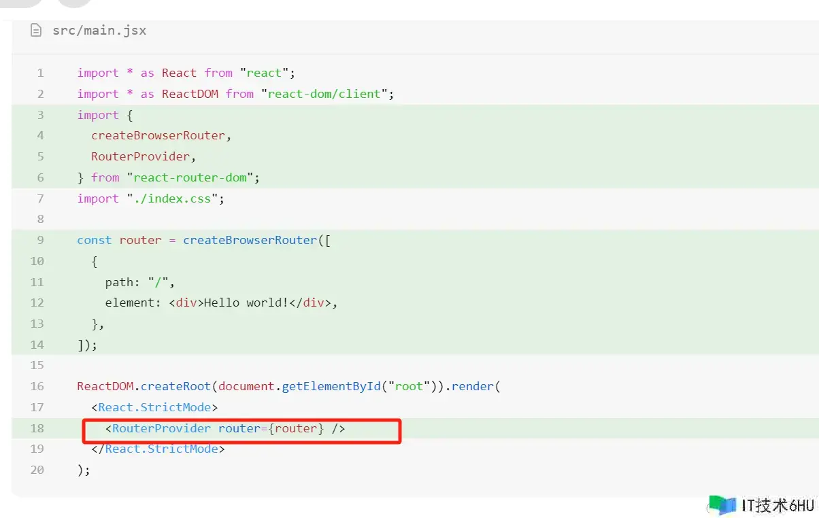Click the IT技术6HU watermark text
This screenshot has width=819, height=518.
(778, 506)
